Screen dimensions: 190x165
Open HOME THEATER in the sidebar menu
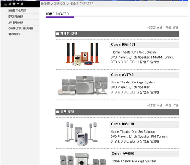pyautogui.click(x=17, y=11)
